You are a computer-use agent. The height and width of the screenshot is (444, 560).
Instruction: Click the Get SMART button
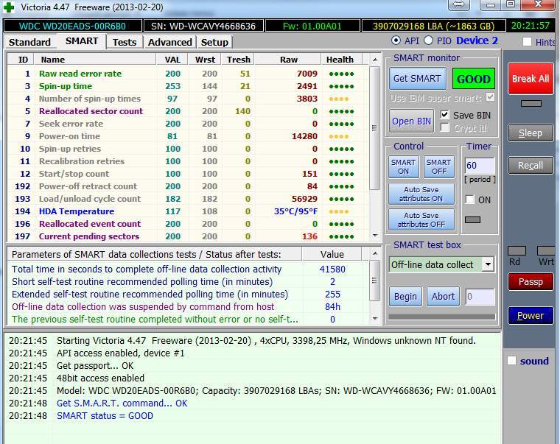(417, 79)
